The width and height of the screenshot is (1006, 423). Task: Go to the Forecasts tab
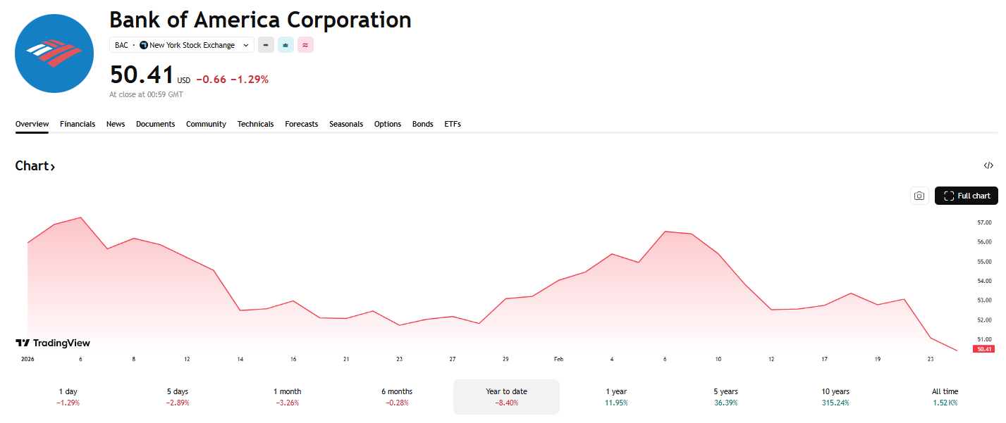[x=301, y=124]
